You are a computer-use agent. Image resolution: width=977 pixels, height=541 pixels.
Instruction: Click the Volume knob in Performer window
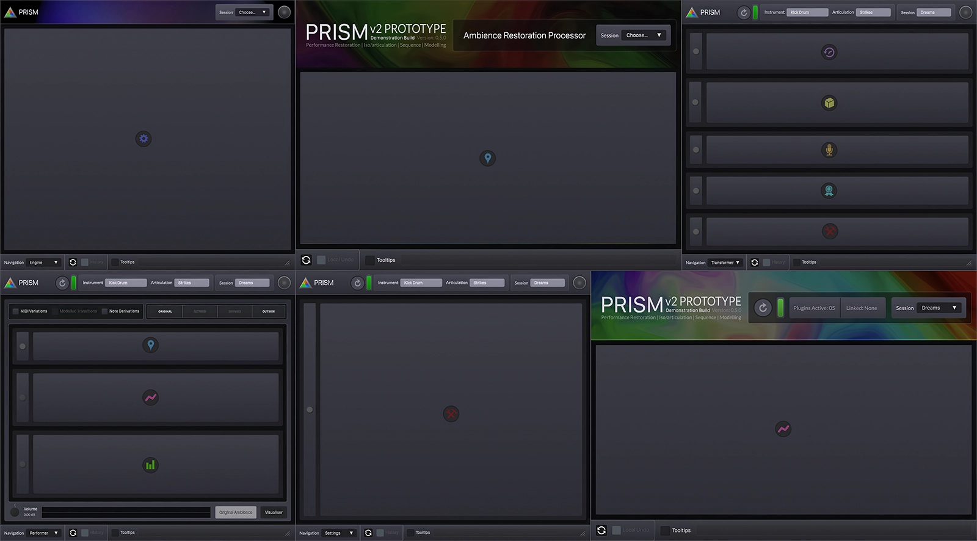(15, 512)
